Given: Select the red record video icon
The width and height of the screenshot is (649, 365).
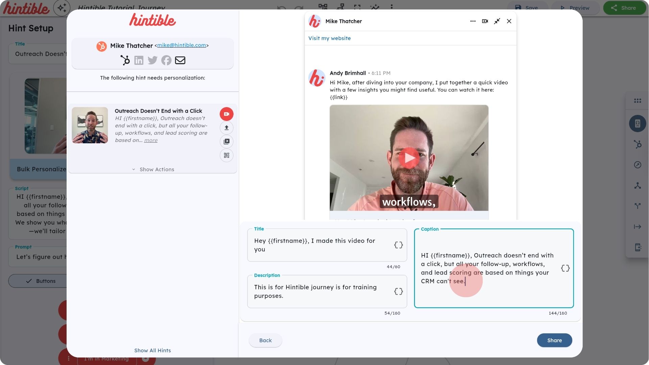Looking at the screenshot, I should tap(226, 114).
